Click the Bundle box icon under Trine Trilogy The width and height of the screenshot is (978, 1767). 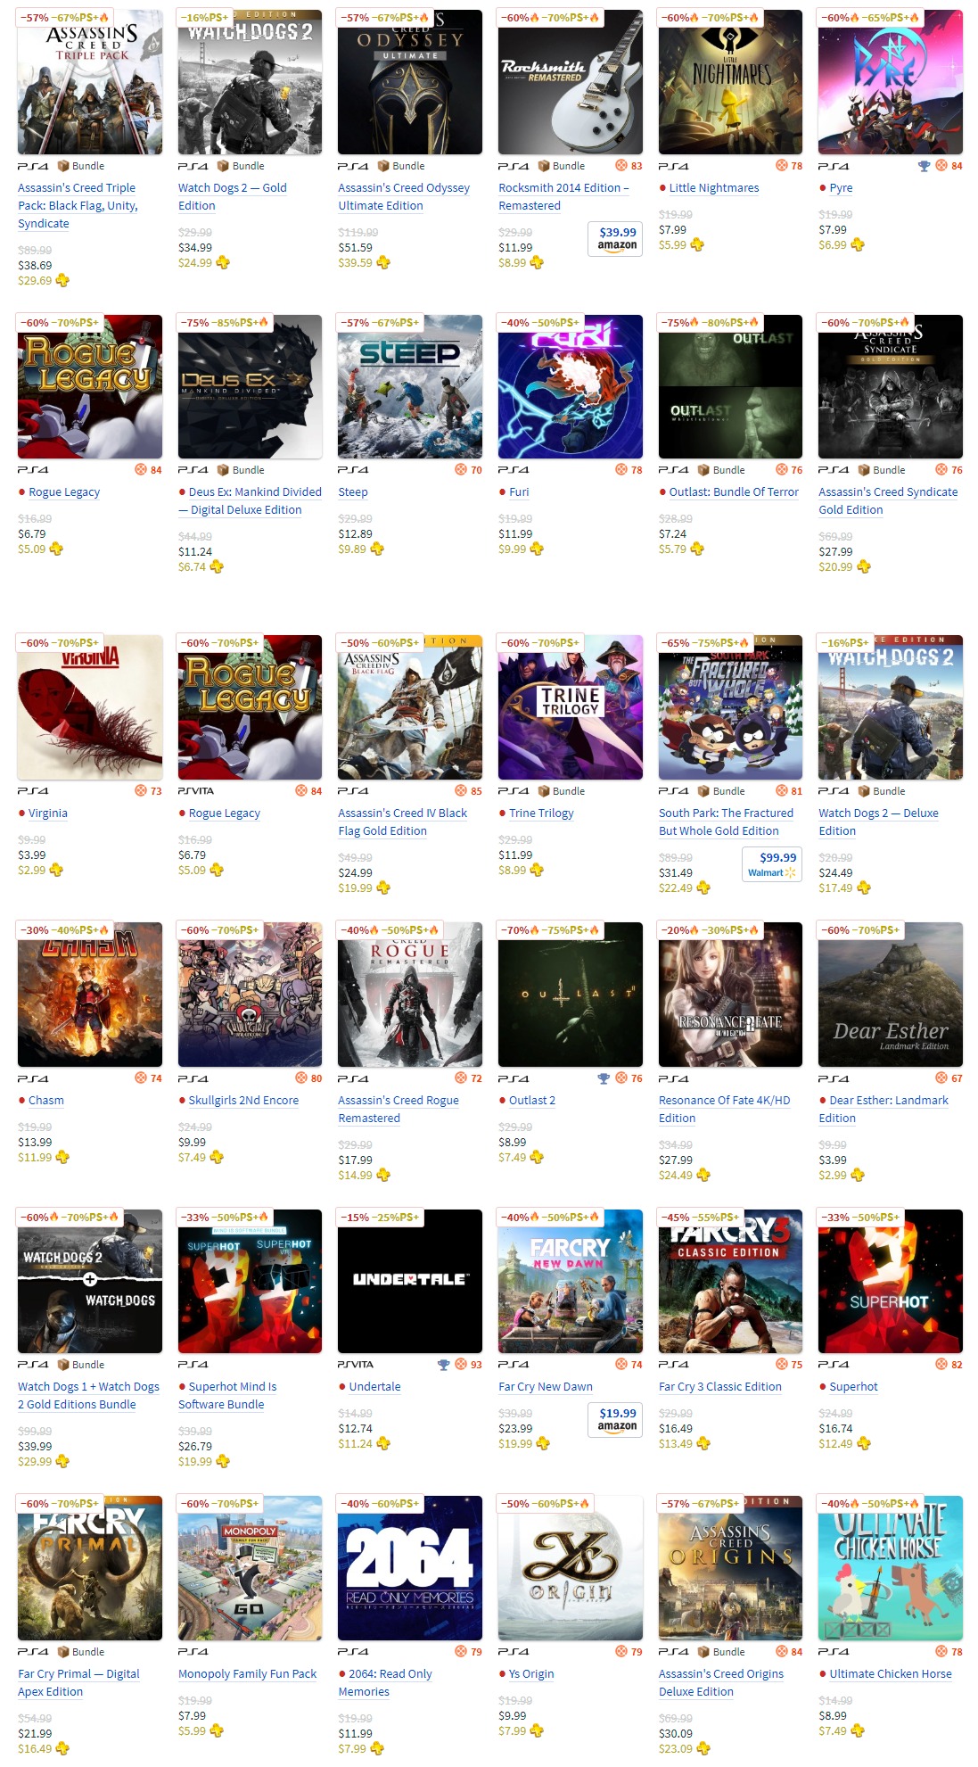click(544, 791)
